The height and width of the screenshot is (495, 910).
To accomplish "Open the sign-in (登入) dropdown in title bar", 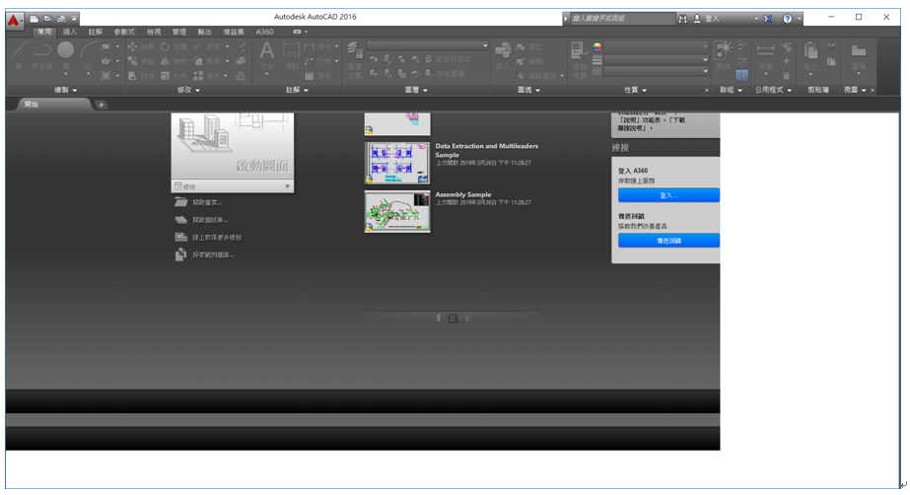I will click(756, 19).
